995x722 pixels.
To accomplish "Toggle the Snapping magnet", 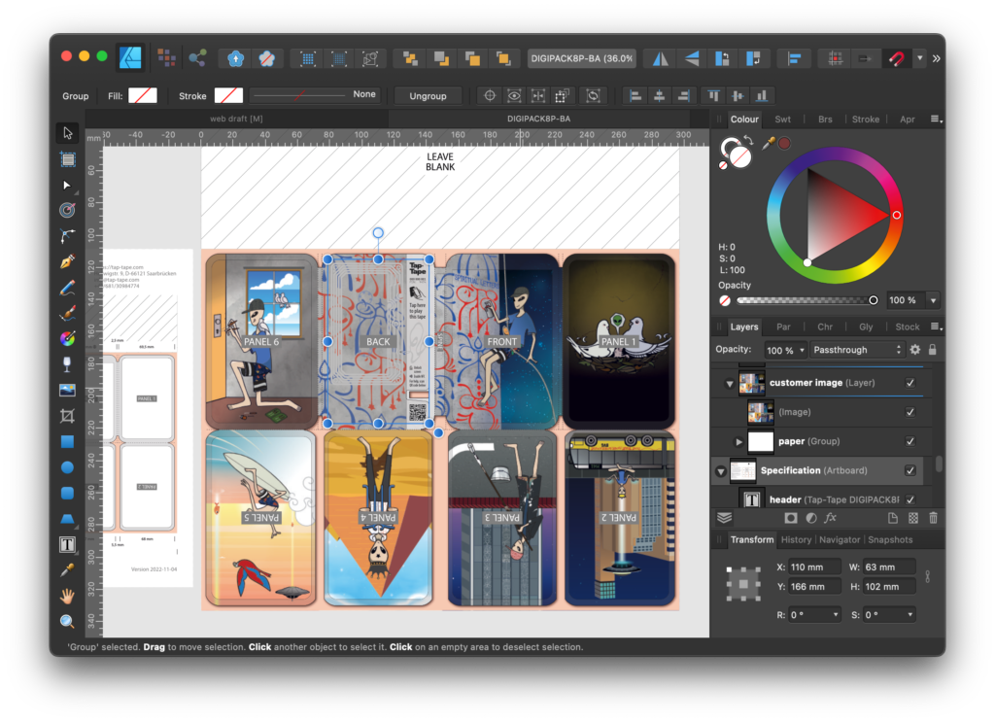I will point(896,59).
